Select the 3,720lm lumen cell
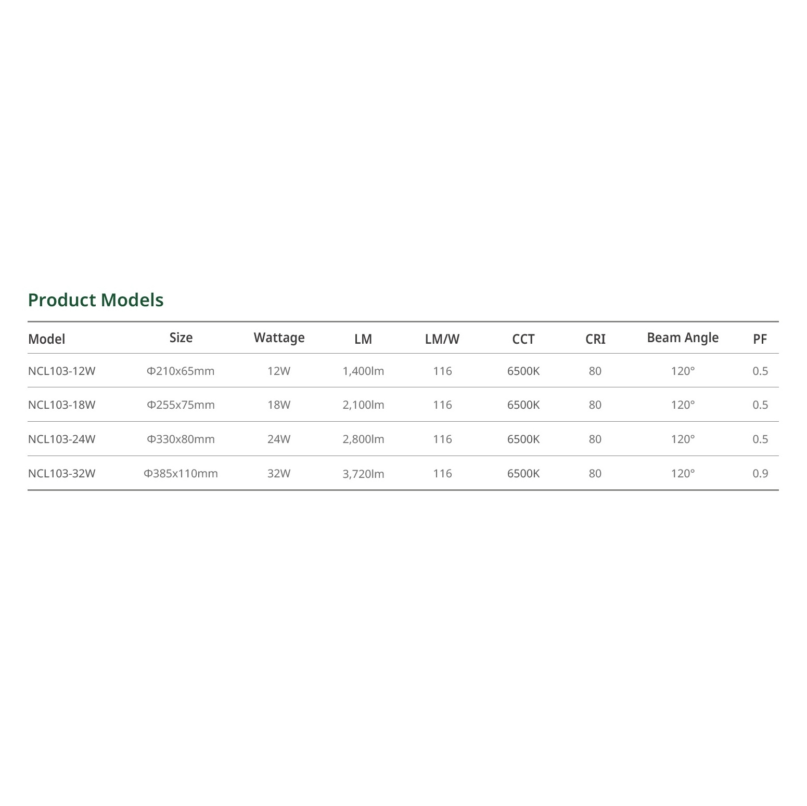The height and width of the screenshot is (806, 807). click(x=363, y=474)
